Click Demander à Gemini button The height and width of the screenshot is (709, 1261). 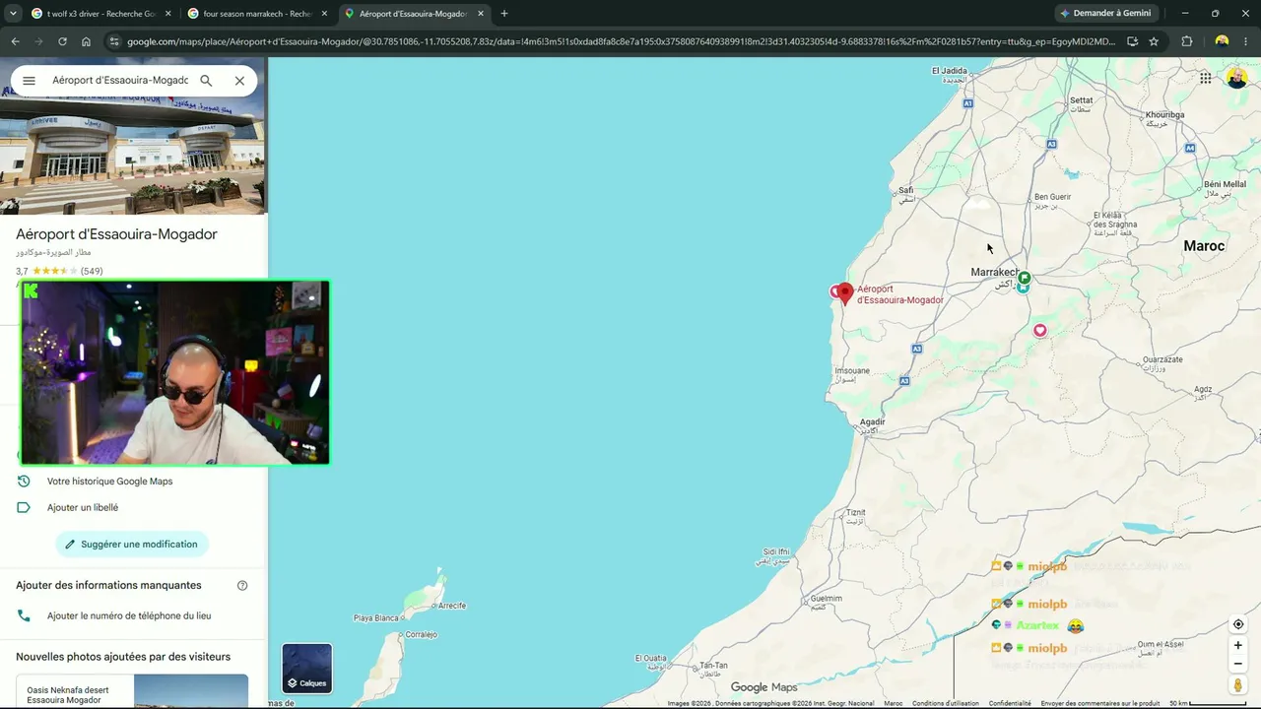1105,14
